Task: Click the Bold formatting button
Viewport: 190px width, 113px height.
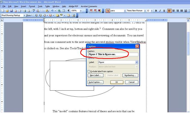Action: click(x=156, y=11)
